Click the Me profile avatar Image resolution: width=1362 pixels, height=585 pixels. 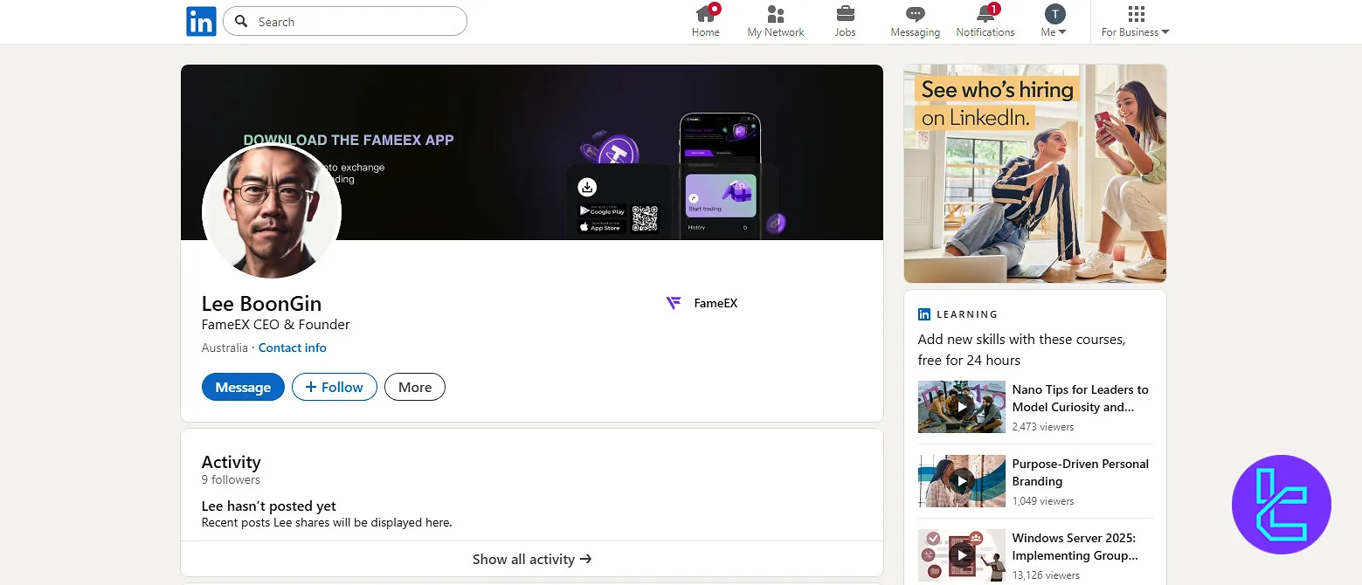tap(1054, 13)
